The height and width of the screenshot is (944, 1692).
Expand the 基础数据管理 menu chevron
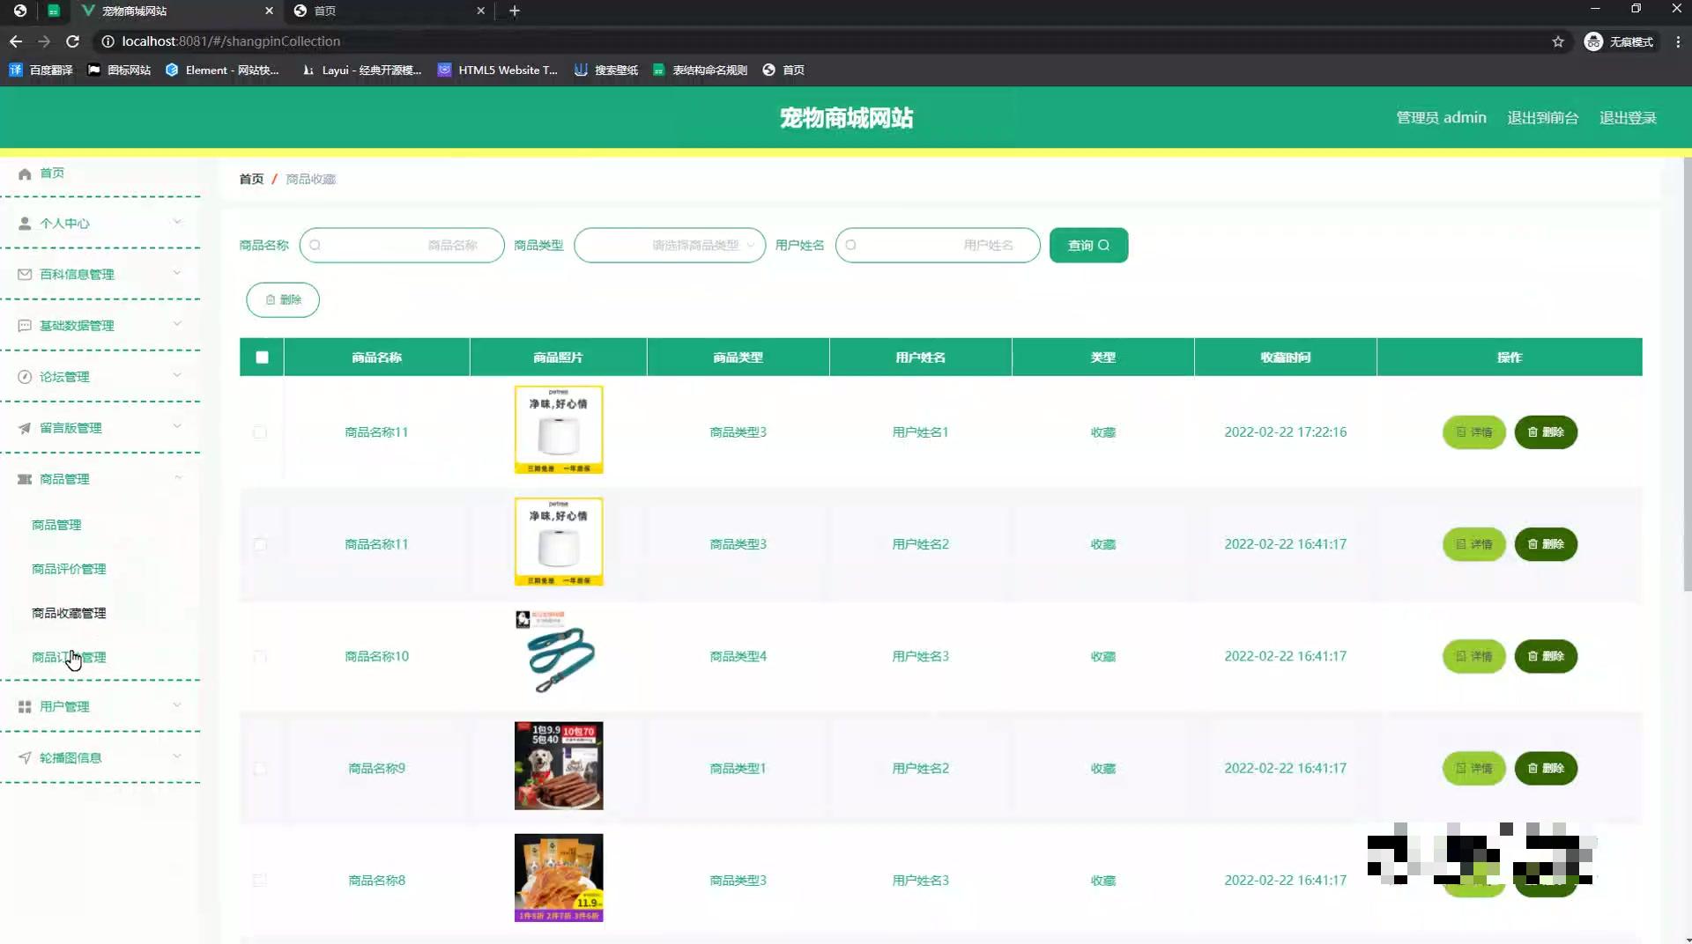(177, 324)
